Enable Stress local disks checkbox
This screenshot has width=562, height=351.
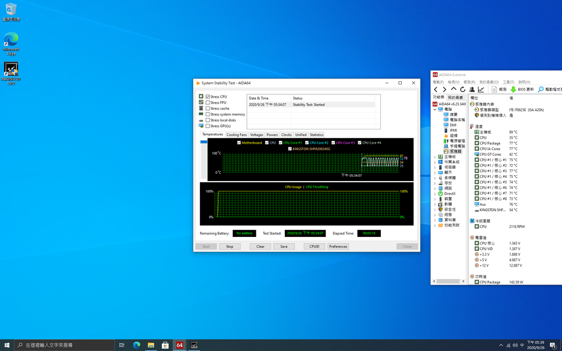207,120
